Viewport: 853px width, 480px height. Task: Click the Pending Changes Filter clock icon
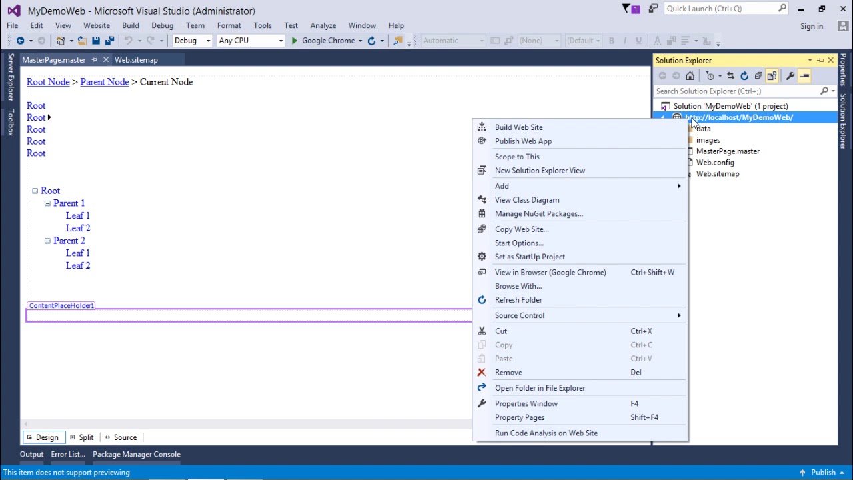pos(710,76)
